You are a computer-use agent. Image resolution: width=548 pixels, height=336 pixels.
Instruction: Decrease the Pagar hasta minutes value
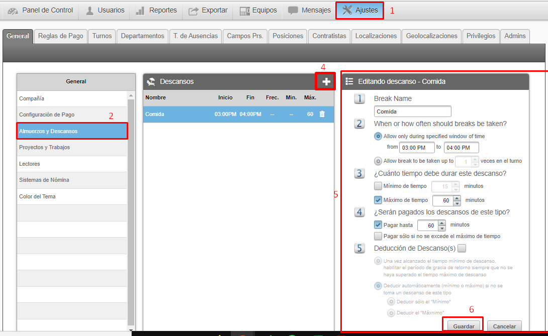pyautogui.click(x=442, y=228)
